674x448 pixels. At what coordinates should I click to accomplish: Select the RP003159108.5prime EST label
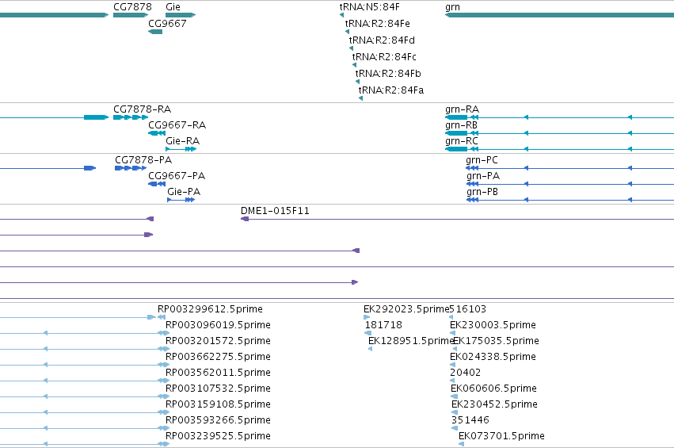(218, 404)
